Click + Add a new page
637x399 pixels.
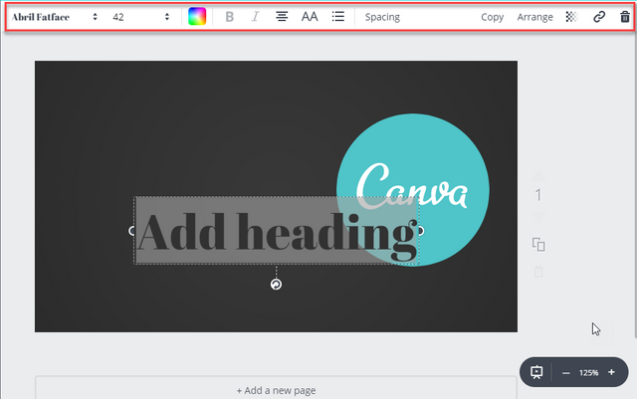click(276, 390)
